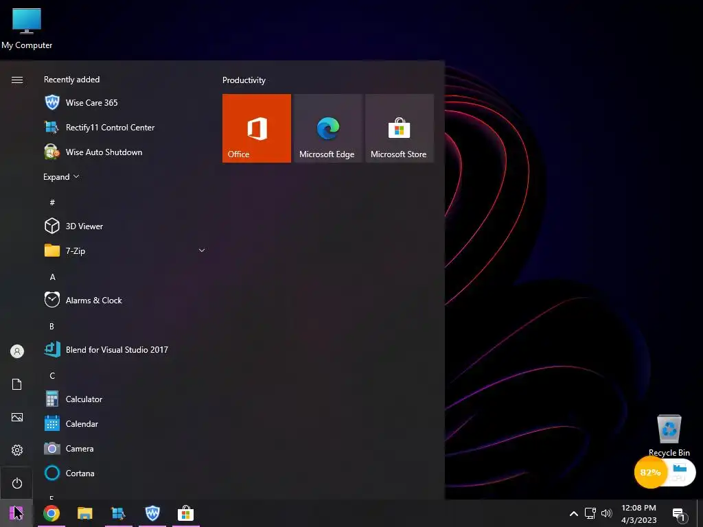Open Wise Care 365 from Recently added

(x=126, y=103)
